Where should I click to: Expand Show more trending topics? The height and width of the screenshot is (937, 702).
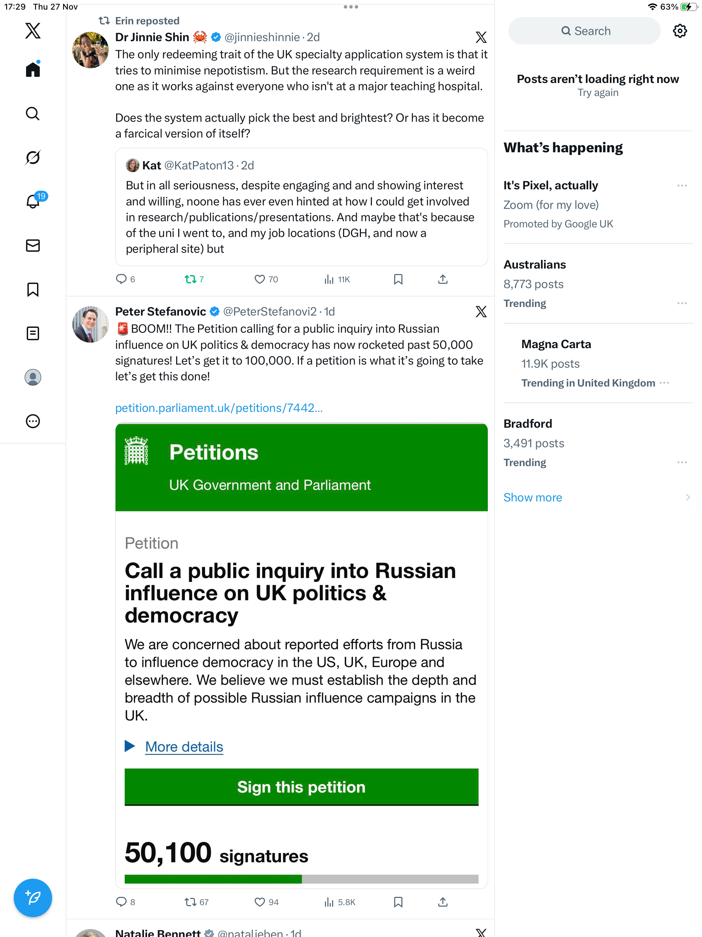click(x=533, y=497)
